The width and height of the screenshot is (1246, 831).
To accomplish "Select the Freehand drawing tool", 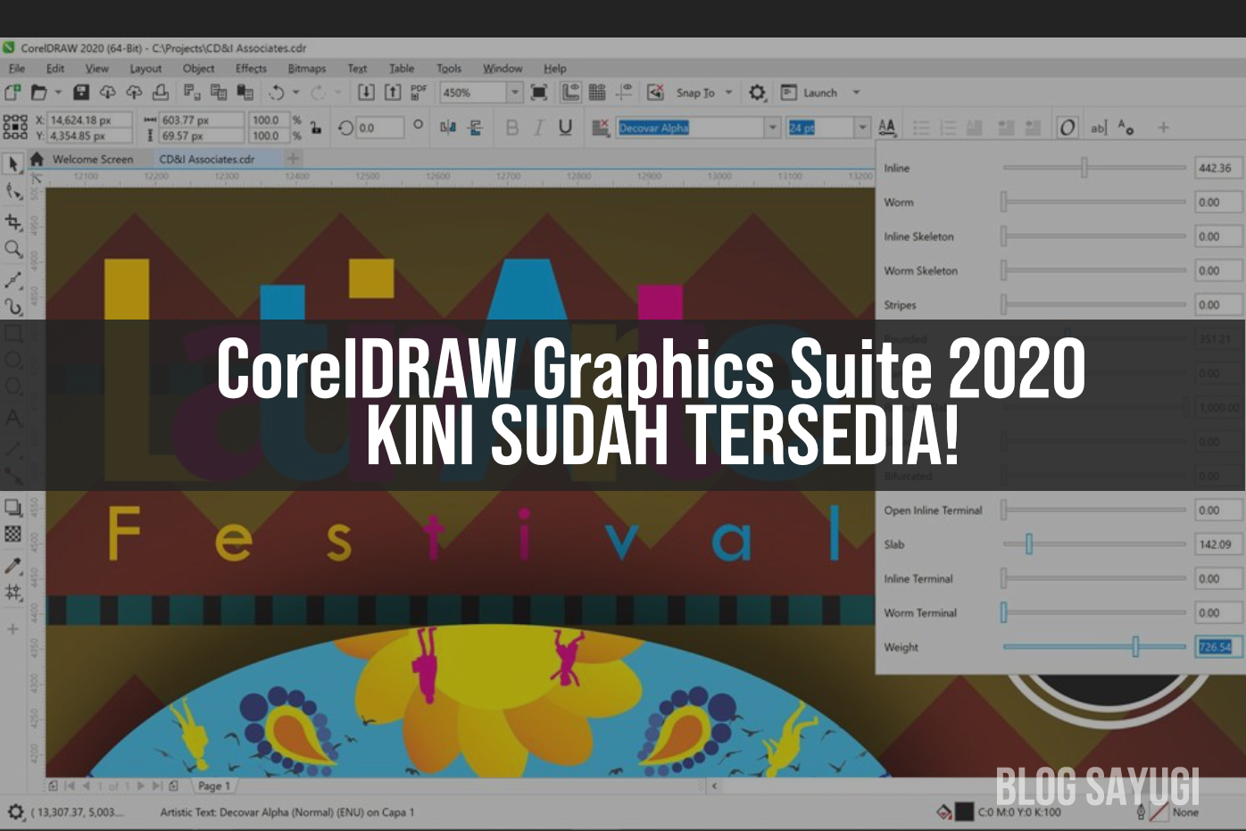I will click(13, 280).
